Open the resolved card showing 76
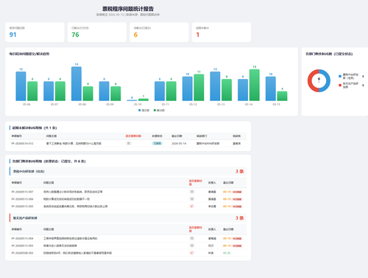 pyautogui.click(x=97, y=32)
